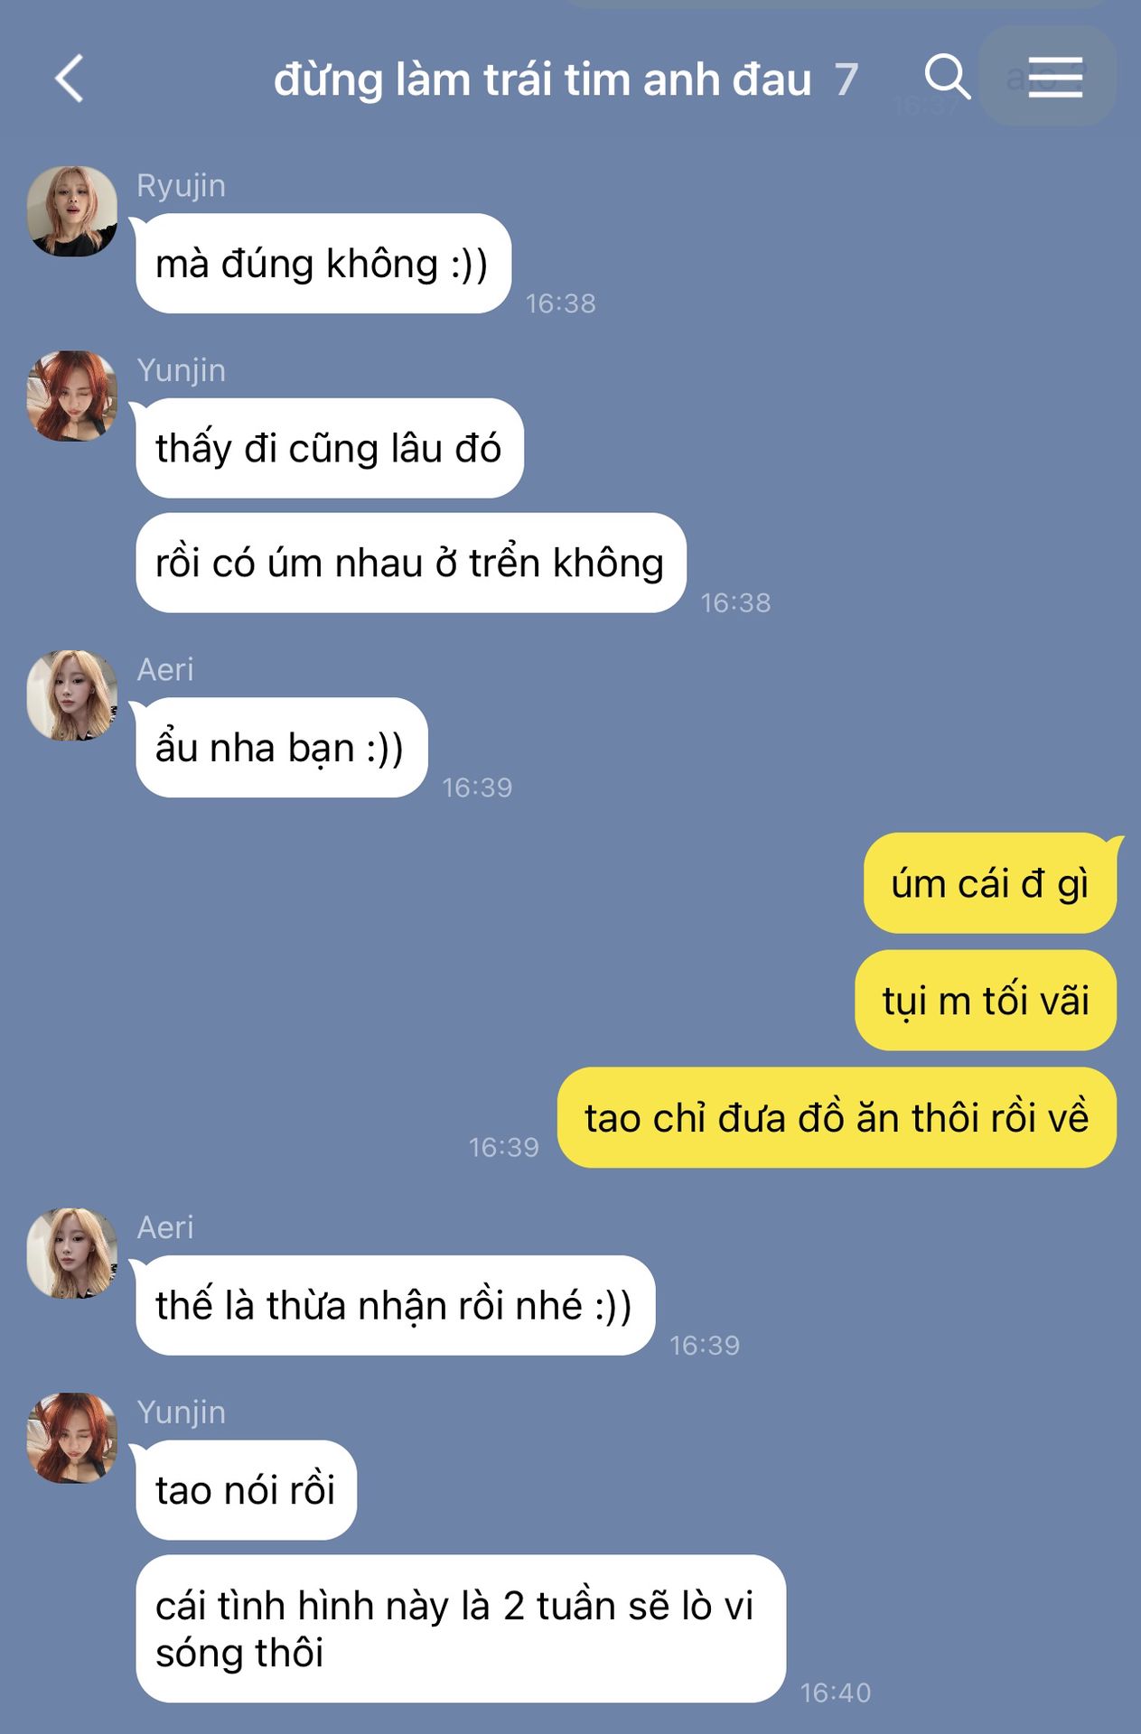Select message 'ẩu nha bạn :))'

[x=281, y=748]
